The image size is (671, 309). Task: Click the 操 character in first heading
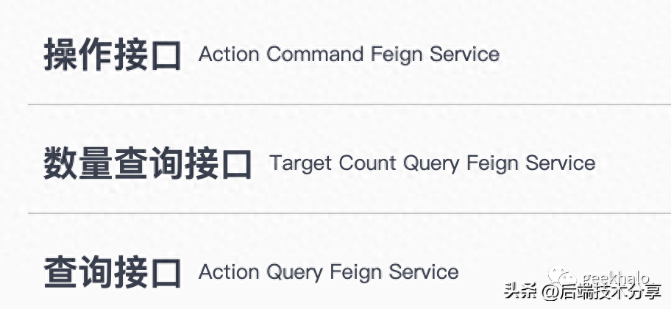pyautogui.click(x=60, y=54)
